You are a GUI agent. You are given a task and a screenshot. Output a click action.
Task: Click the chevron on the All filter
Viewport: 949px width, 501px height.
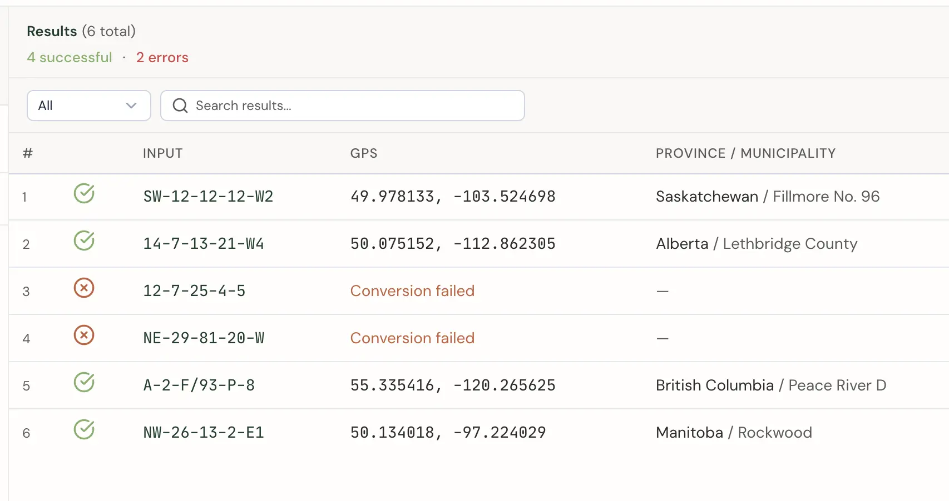click(x=131, y=106)
